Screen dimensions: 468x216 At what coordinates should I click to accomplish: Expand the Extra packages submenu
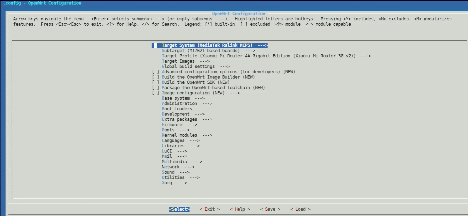click(187, 119)
